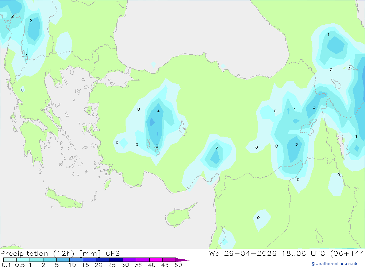Image resolution: width=365 pixels, height=267 pixels.
Task: Click the 30–35 mm violet legend segment
Action: click(x=130, y=260)
